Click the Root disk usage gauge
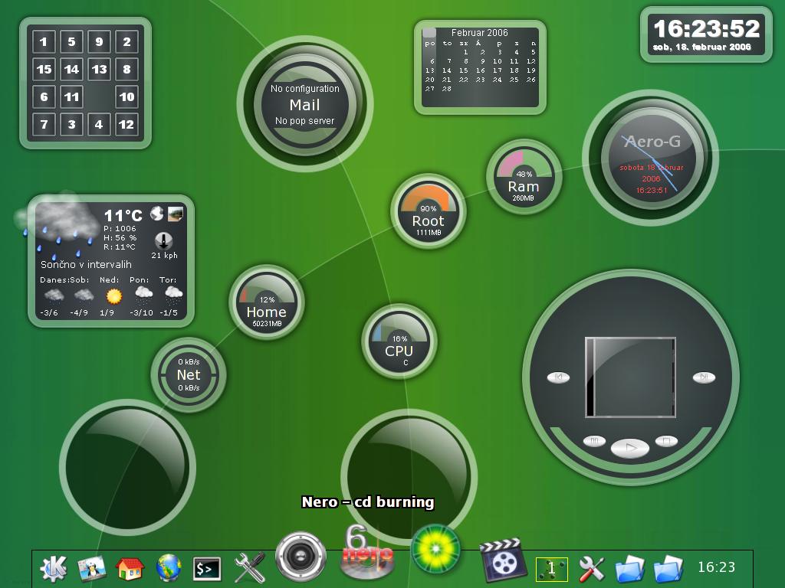 [428, 211]
